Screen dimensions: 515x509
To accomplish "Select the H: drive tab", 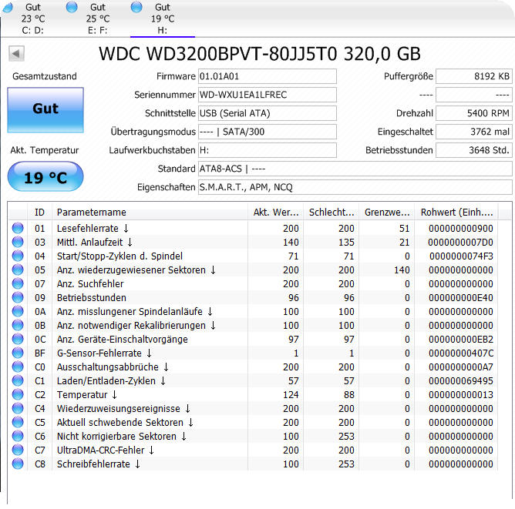I will (162, 18).
